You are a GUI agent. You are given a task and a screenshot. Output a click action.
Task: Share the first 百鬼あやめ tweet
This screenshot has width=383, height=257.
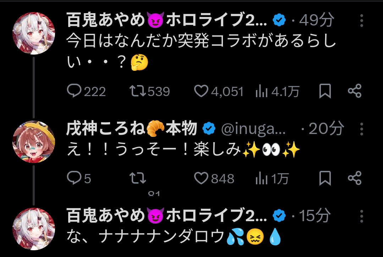pyautogui.click(x=354, y=91)
